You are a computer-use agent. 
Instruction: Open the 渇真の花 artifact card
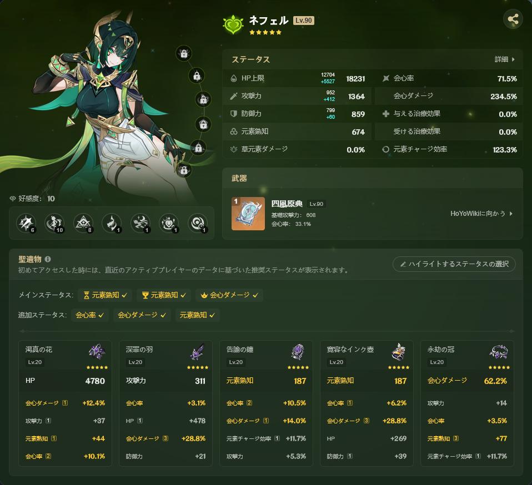[x=65, y=403]
